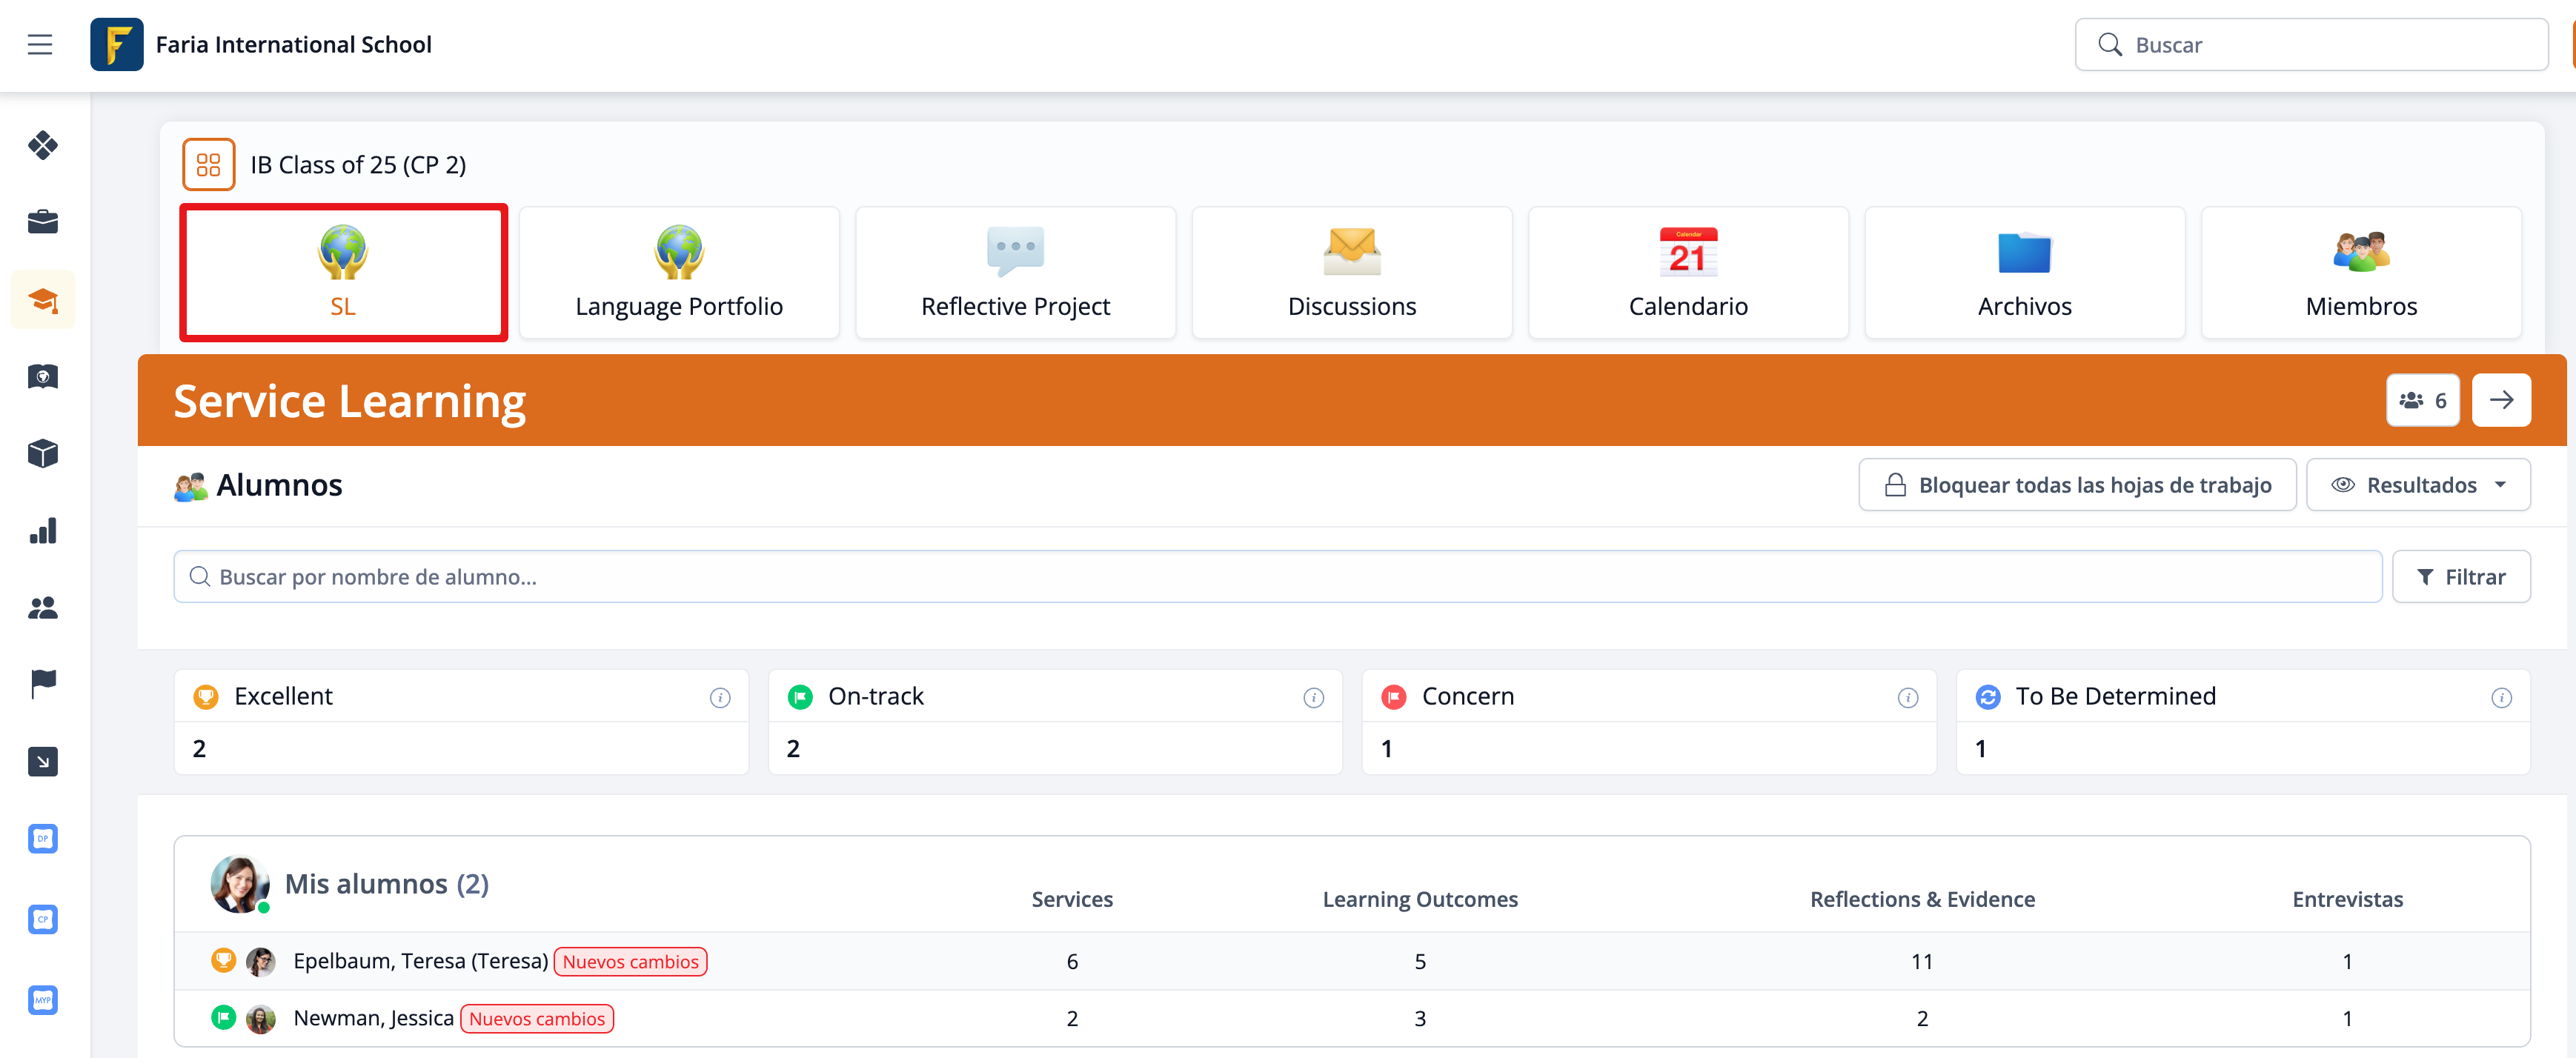Click the briefcase icon in sidebar
This screenshot has height=1058, width=2576.
(43, 221)
